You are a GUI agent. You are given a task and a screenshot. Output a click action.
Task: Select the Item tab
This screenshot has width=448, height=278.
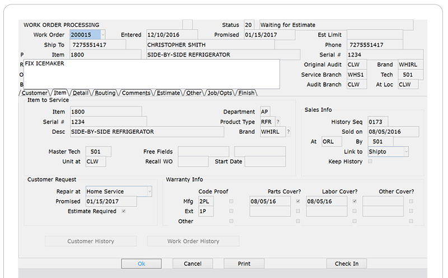pos(60,93)
